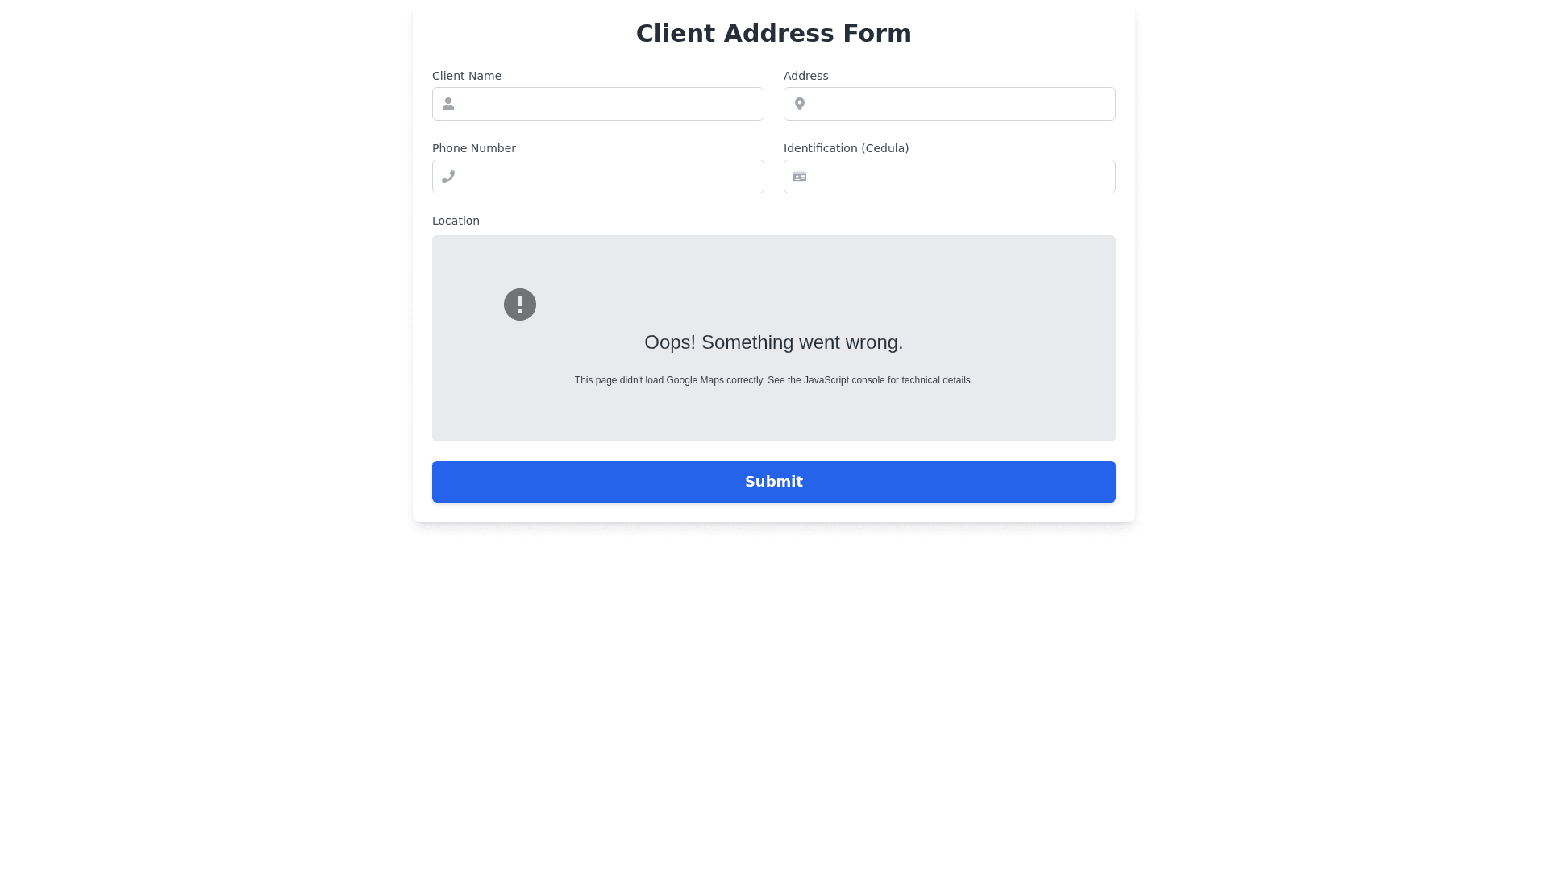Click the "Phone Number" field label

click(x=473, y=148)
